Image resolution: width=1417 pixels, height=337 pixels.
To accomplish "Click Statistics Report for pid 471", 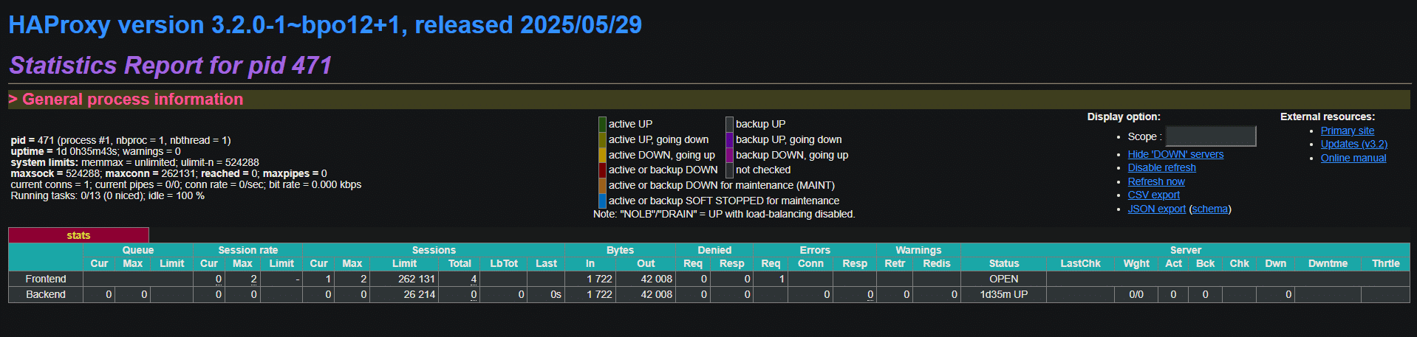I will pyautogui.click(x=170, y=65).
